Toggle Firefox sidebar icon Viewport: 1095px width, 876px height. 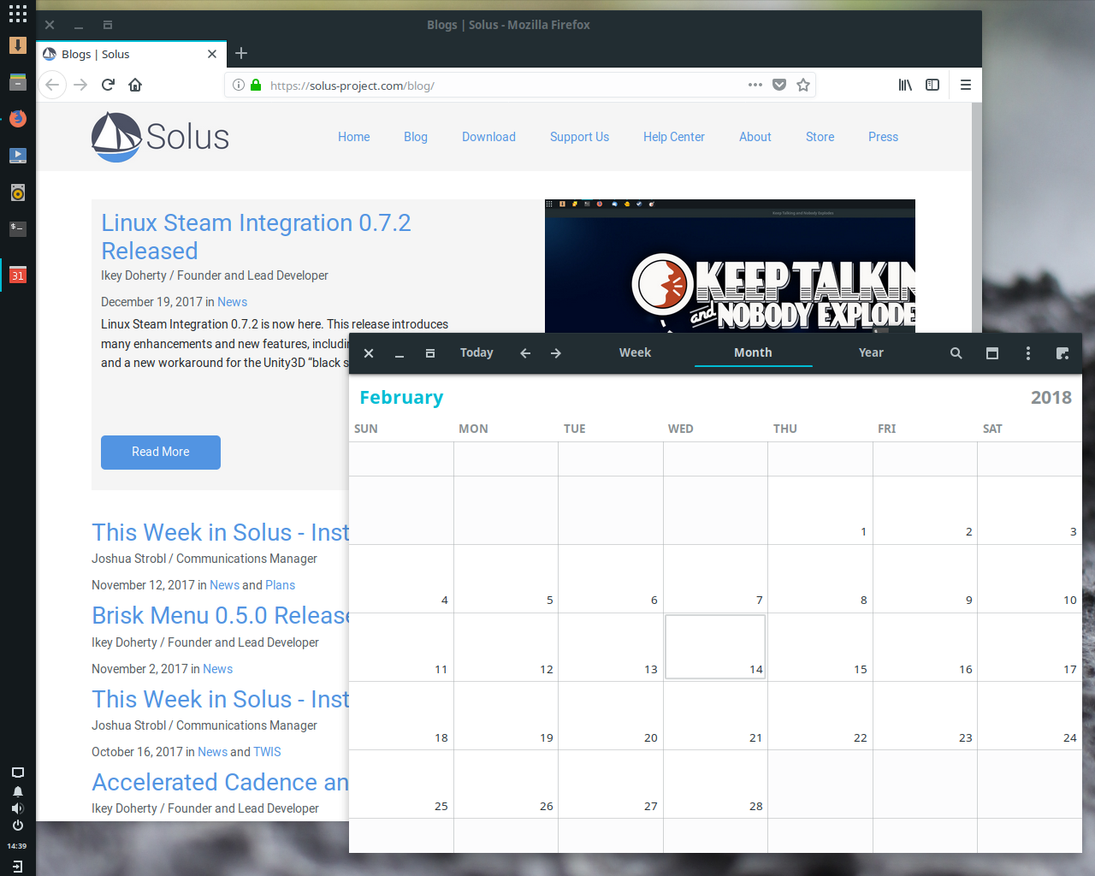pyautogui.click(x=932, y=85)
